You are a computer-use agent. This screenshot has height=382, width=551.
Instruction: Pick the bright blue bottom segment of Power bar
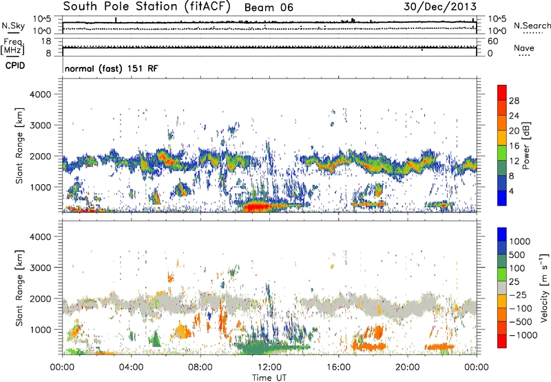[x=502, y=198]
